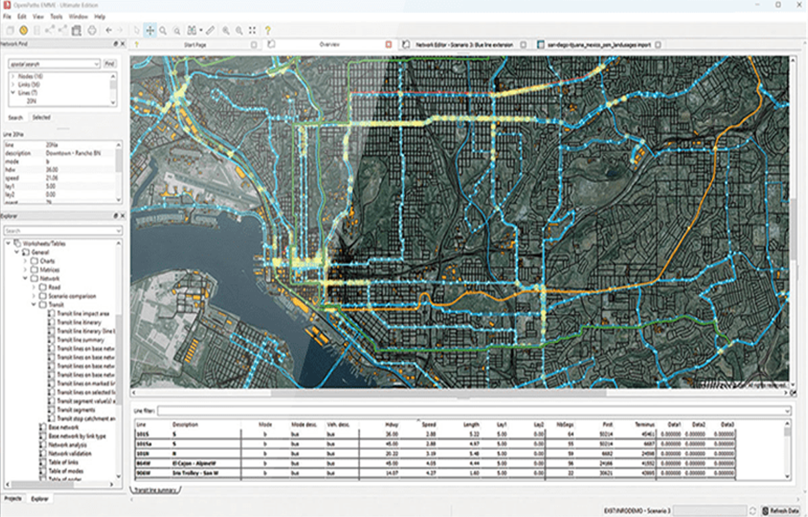
Task: Select the pointer selection tool
Action: (x=137, y=30)
